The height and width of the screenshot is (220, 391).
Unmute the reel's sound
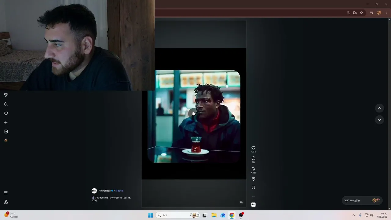[x=241, y=202]
